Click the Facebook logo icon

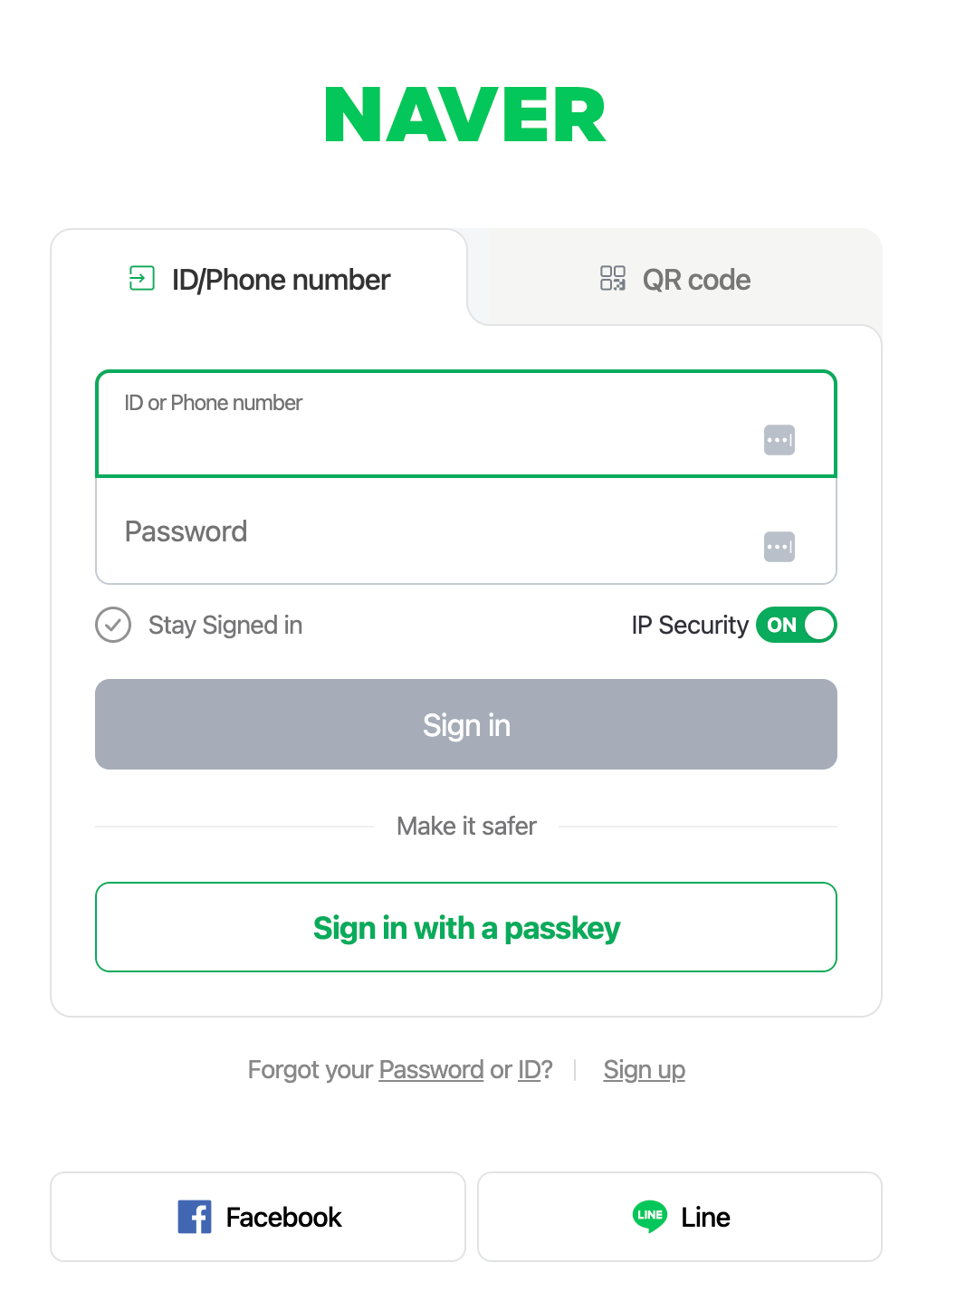coord(195,1217)
